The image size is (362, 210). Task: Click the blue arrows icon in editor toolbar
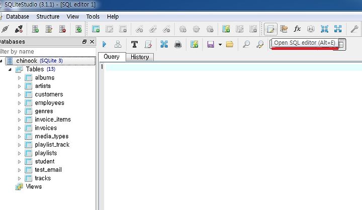pos(164,44)
